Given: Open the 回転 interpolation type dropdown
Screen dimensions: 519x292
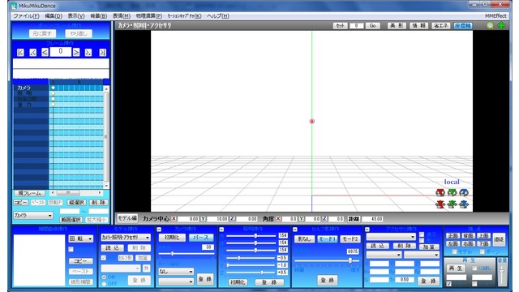Looking at the screenshot, I should coord(81,238).
